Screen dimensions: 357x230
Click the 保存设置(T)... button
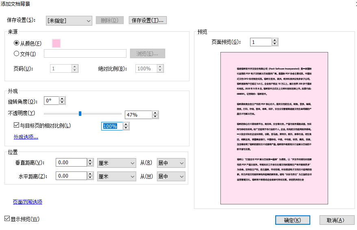point(148,20)
